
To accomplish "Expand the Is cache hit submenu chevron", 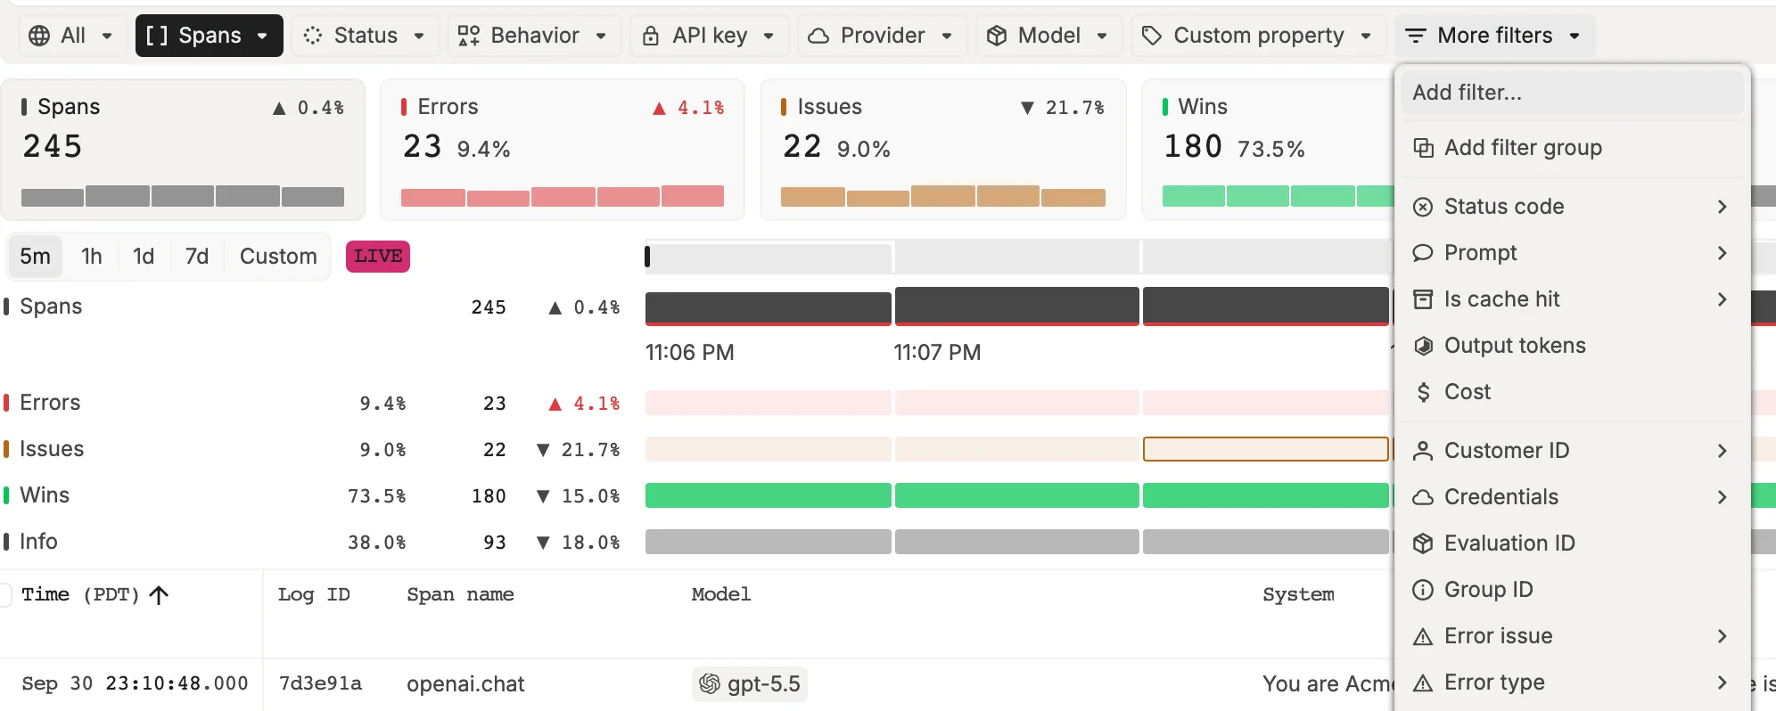I will point(1722,299).
